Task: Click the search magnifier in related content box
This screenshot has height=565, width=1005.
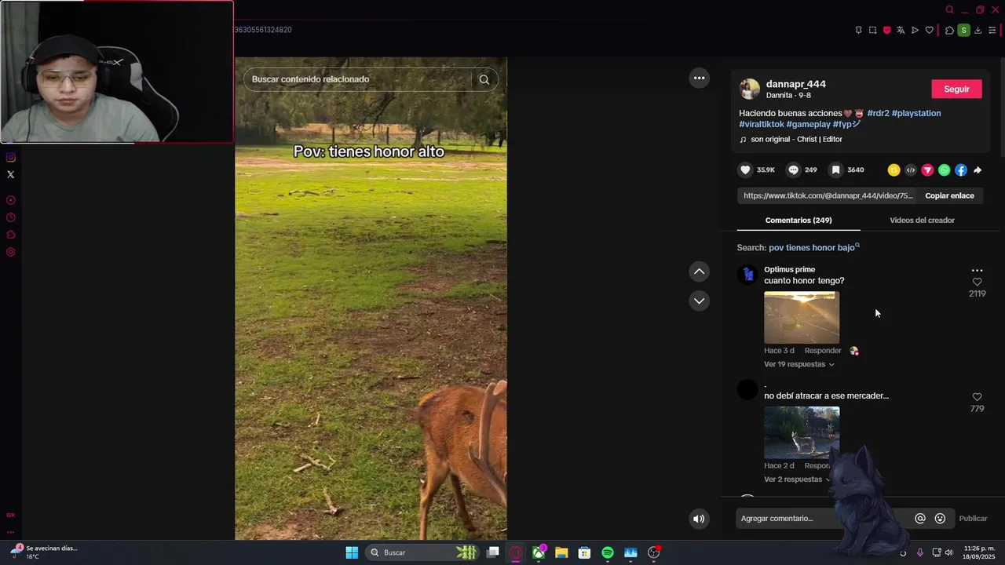Action: (484, 79)
